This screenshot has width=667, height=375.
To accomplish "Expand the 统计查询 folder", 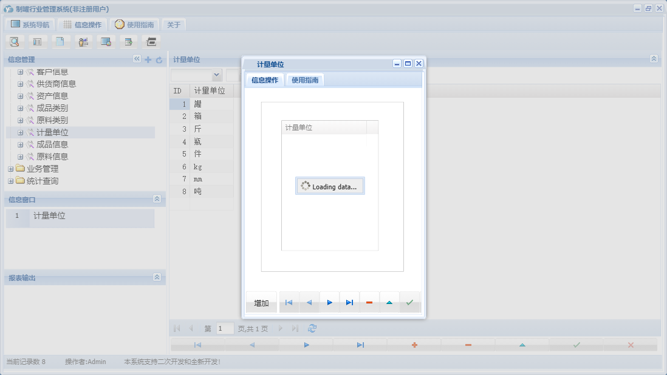I will click(11, 181).
